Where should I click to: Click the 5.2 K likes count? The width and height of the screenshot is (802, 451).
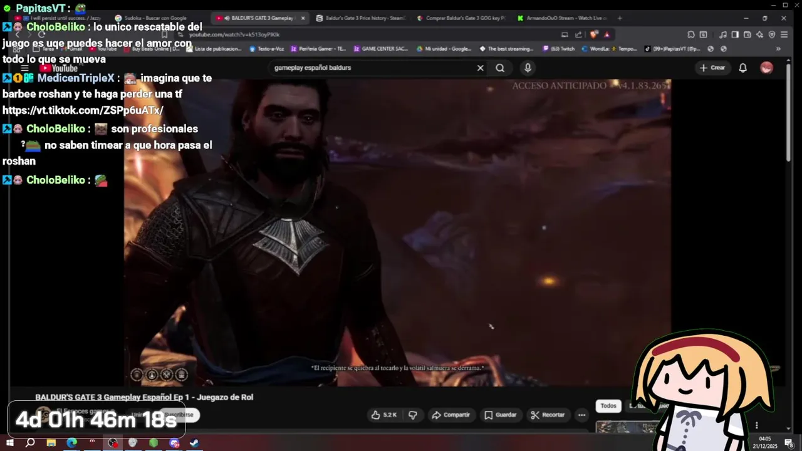(390, 415)
